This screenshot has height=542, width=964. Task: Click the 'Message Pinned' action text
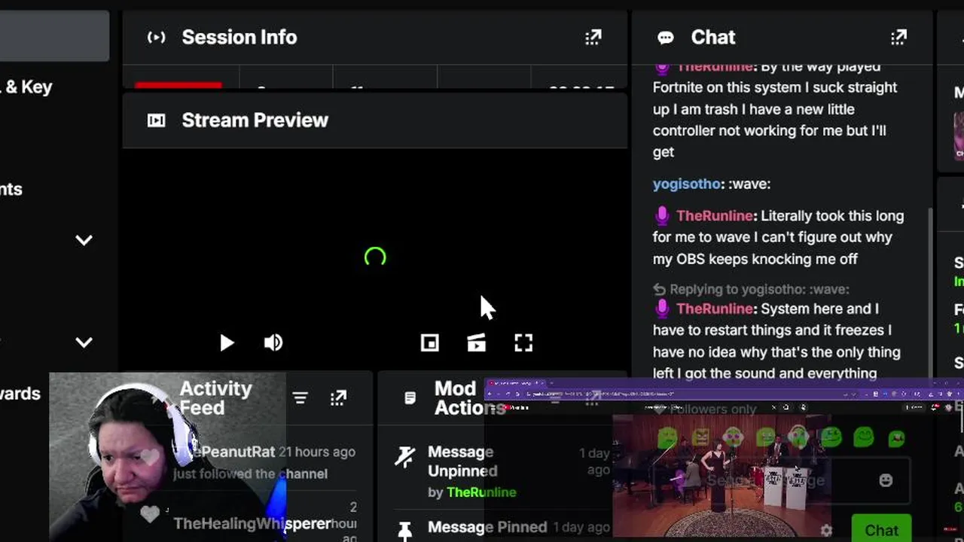pyautogui.click(x=487, y=527)
